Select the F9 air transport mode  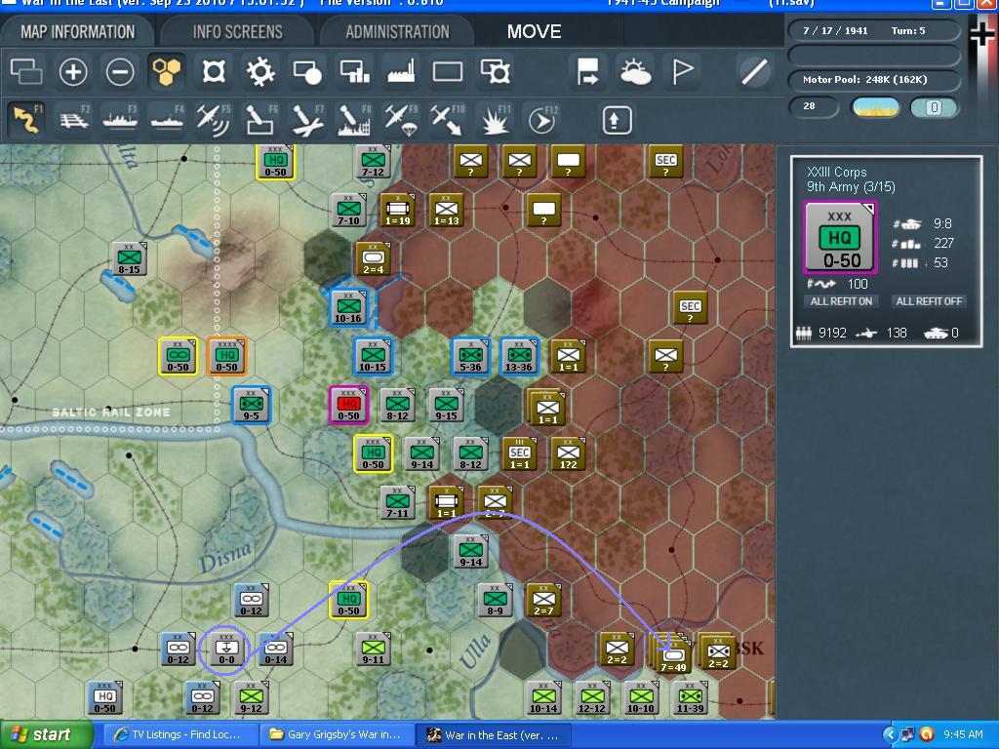pos(401,119)
